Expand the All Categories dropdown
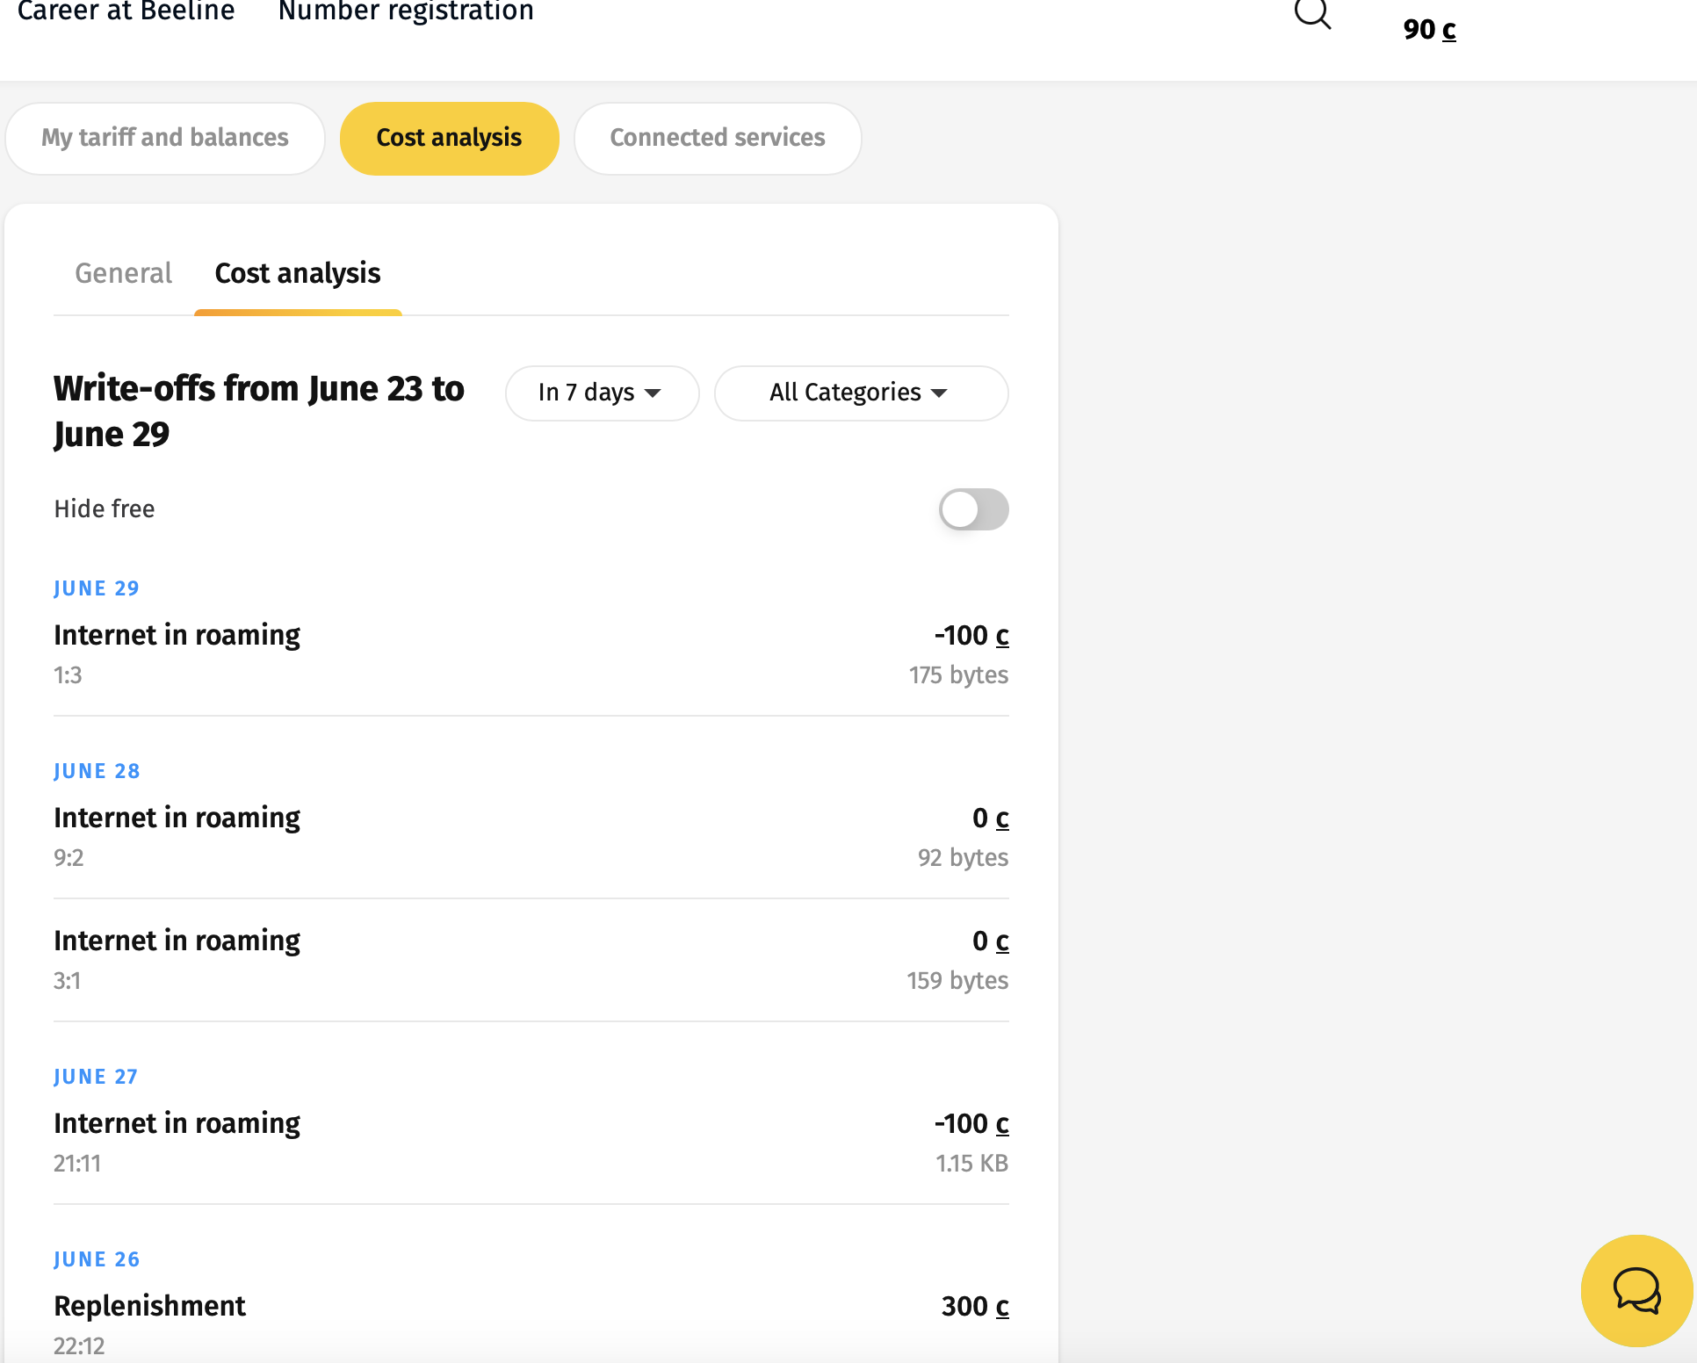Viewport: 1697px width, 1363px height. point(860,393)
